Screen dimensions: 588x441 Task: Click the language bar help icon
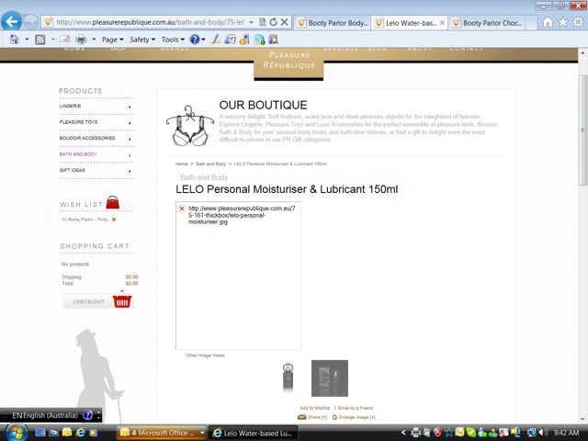click(87, 415)
